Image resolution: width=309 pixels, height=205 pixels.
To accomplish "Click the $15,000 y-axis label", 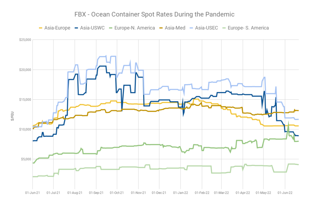I will pyautogui.click(x=25, y=100).
